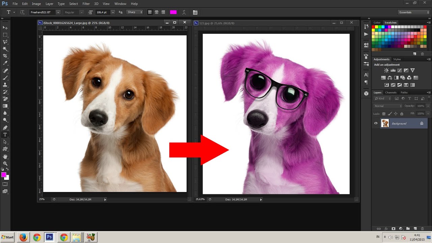Screen dimensions: 432x243
Task: Open the Image menu
Action: (36, 4)
